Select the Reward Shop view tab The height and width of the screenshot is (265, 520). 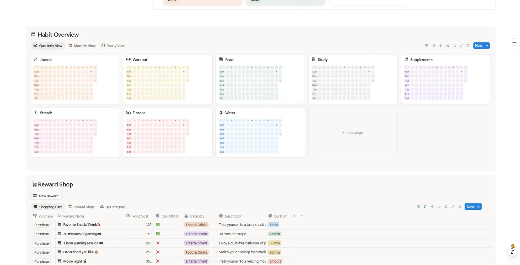point(81,207)
